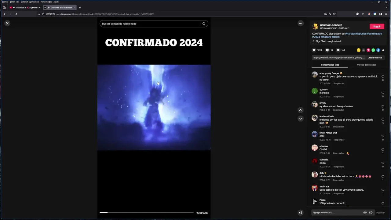Click into 'Buscar contenido relacionado' search field

pos(150,24)
